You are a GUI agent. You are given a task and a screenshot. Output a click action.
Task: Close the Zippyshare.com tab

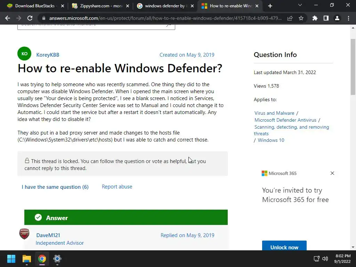pyautogui.click(x=128, y=6)
